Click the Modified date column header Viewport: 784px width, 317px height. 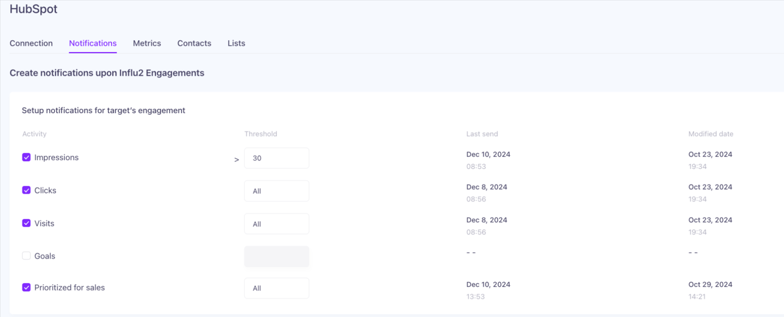pyautogui.click(x=711, y=134)
